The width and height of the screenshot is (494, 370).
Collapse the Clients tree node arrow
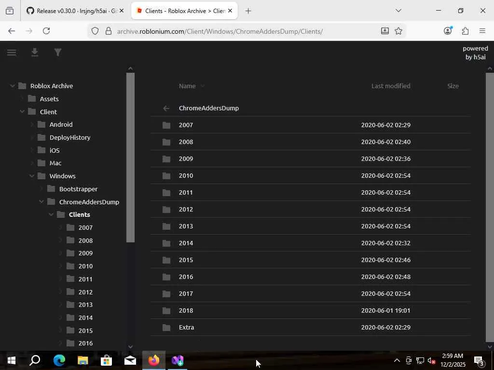click(x=51, y=214)
